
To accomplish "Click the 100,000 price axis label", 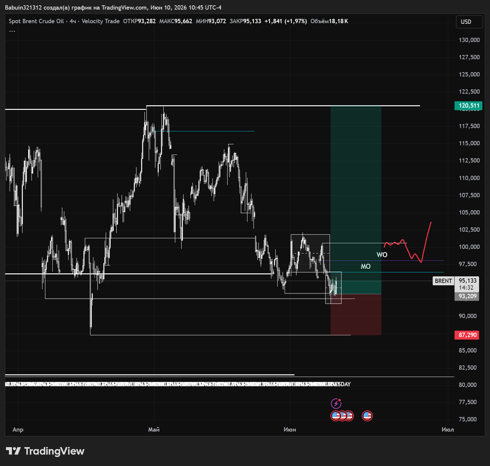I will pos(469,247).
